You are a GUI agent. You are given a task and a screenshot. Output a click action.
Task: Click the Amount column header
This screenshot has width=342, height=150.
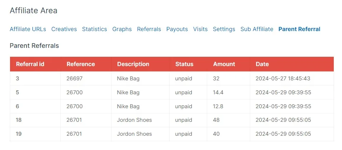[x=224, y=64]
